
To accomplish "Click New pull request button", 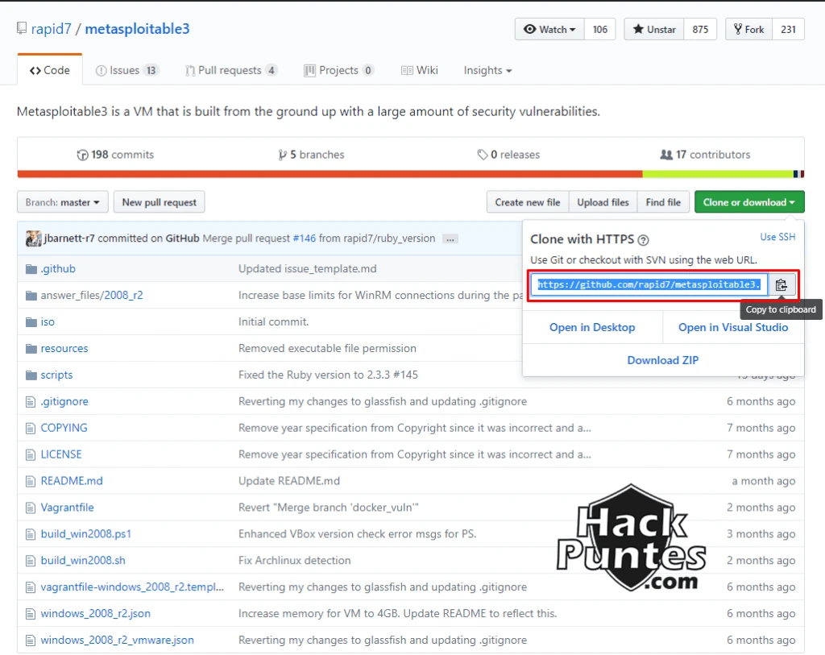I will pos(159,202).
